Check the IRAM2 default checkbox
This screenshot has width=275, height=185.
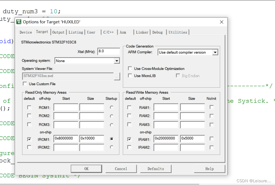[x=129, y=147]
